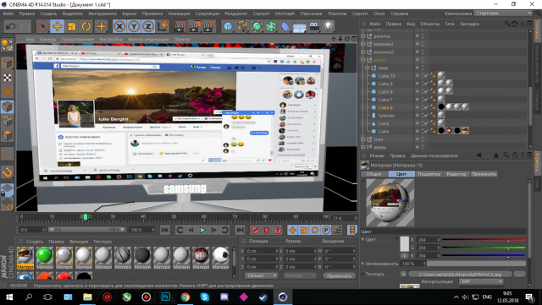Adjust the Интенсивность brightness slider
The height and width of the screenshot is (305, 542).
click(476, 264)
